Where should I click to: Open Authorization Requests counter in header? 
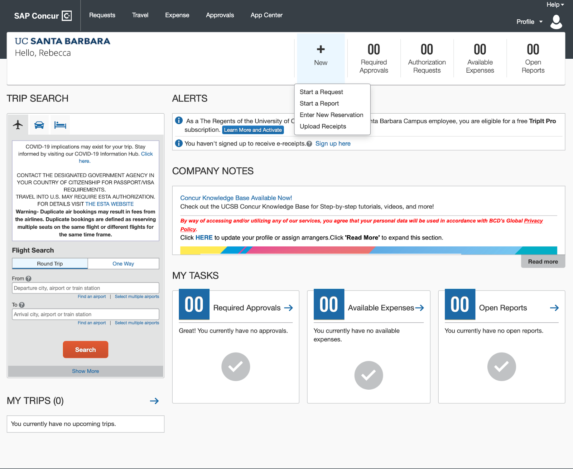[x=427, y=58]
